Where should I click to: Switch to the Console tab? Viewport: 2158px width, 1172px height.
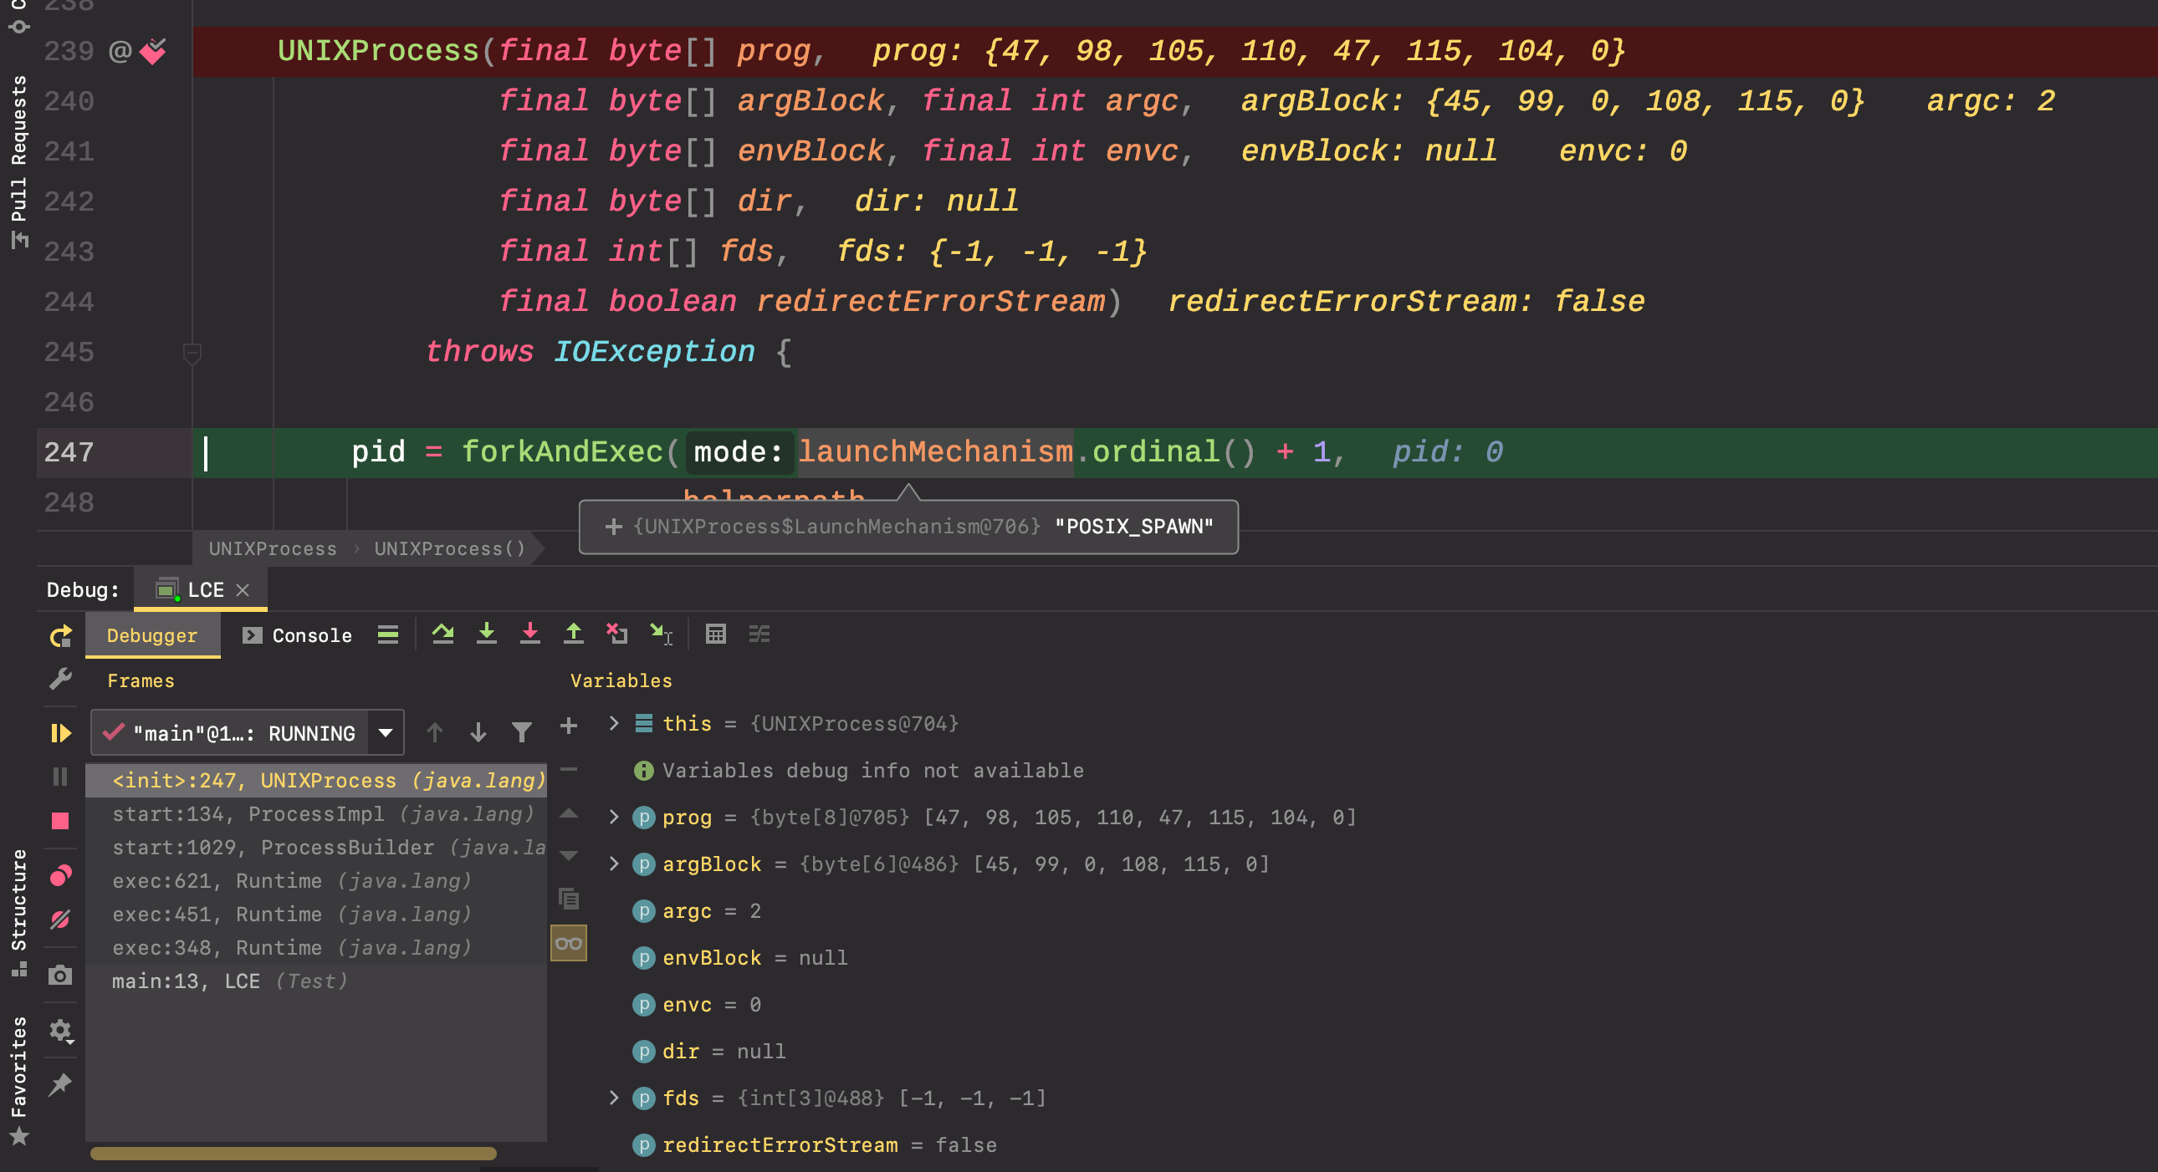pyautogui.click(x=298, y=635)
